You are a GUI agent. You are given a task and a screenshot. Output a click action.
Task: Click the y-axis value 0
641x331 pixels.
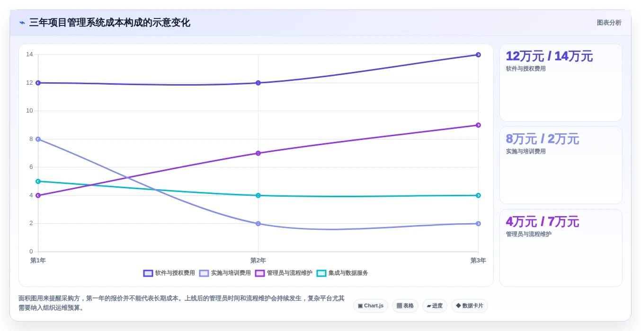click(x=31, y=252)
